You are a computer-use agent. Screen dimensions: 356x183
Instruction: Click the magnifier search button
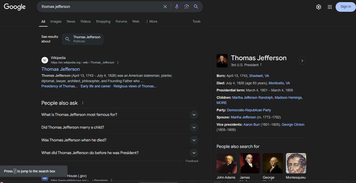(x=196, y=7)
